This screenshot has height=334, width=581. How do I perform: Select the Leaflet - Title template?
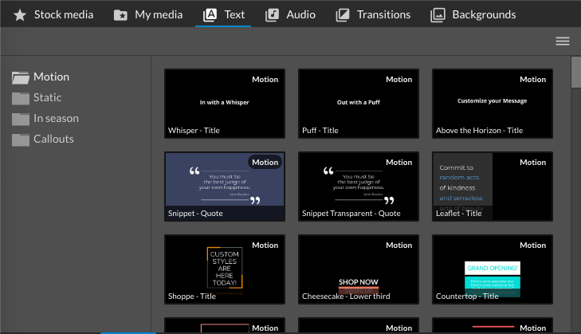pos(492,186)
